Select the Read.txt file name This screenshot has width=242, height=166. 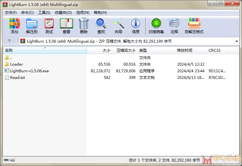17,78
